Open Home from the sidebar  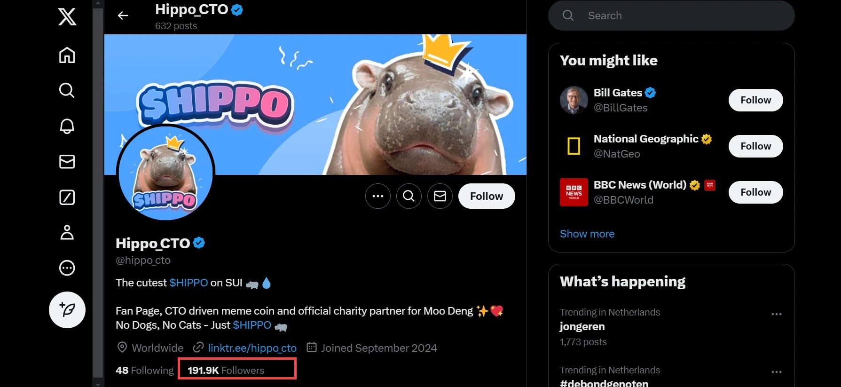pos(67,55)
